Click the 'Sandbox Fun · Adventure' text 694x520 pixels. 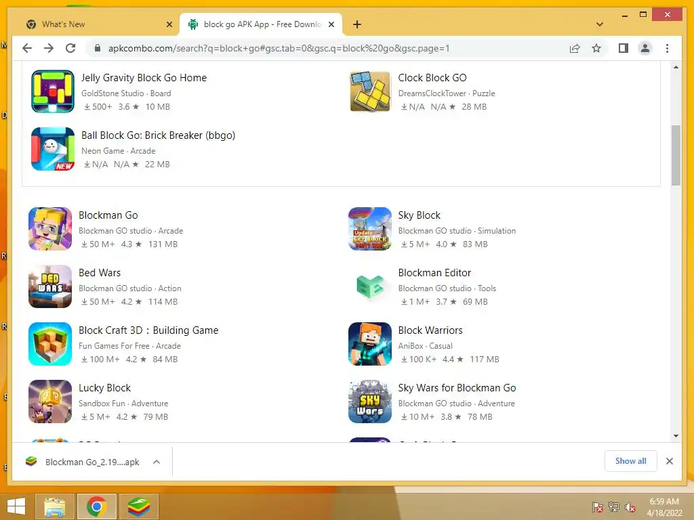click(123, 404)
